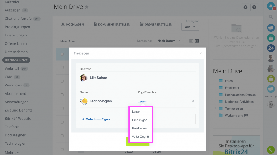Open Freelancer folder in tree

point(232,88)
